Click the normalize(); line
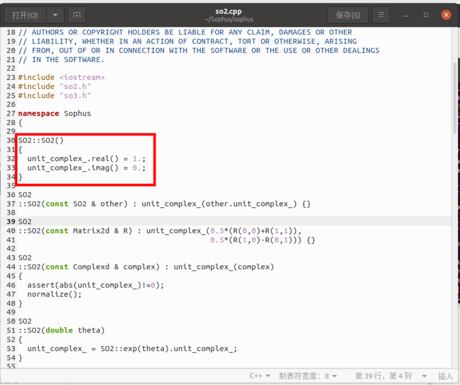 click(x=54, y=294)
